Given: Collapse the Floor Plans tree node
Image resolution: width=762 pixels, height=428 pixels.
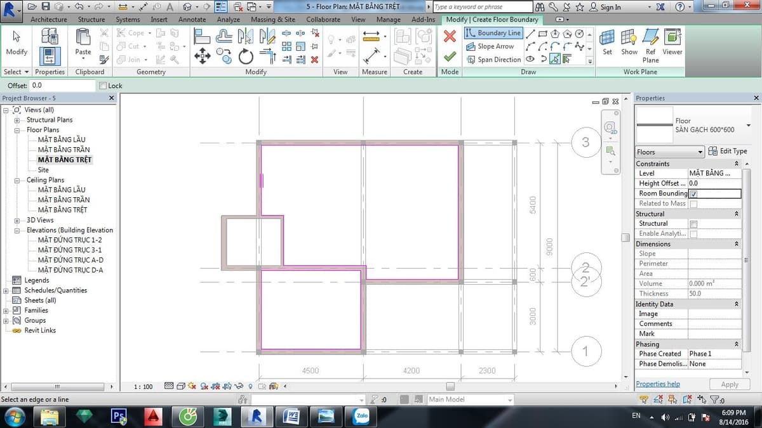Looking at the screenshot, I should (x=17, y=130).
